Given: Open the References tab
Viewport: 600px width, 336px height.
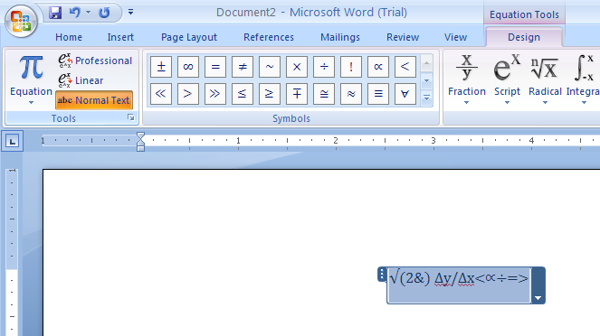Looking at the screenshot, I should [x=269, y=37].
